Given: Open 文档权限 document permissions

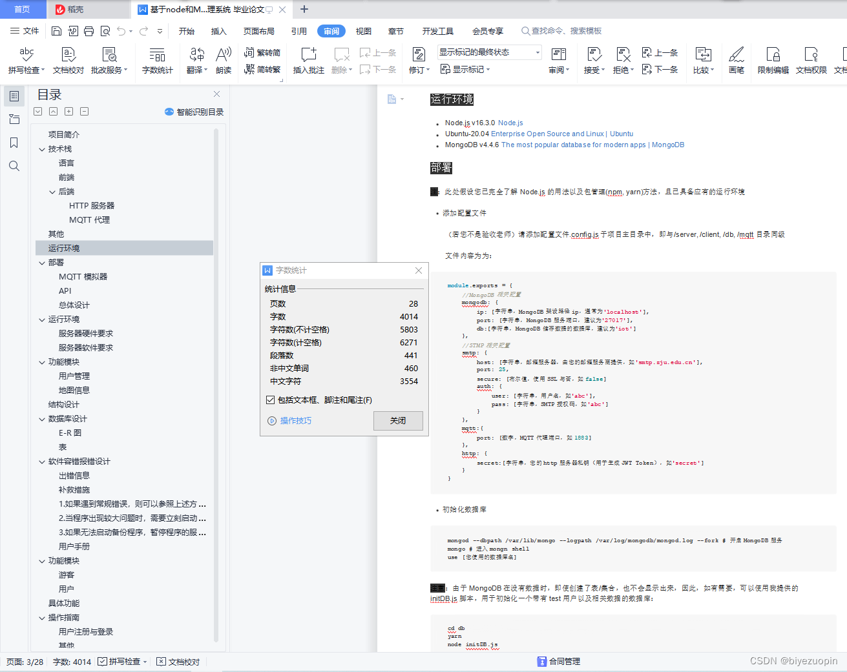Looking at the screenshot, I should [x=811, y=61].
